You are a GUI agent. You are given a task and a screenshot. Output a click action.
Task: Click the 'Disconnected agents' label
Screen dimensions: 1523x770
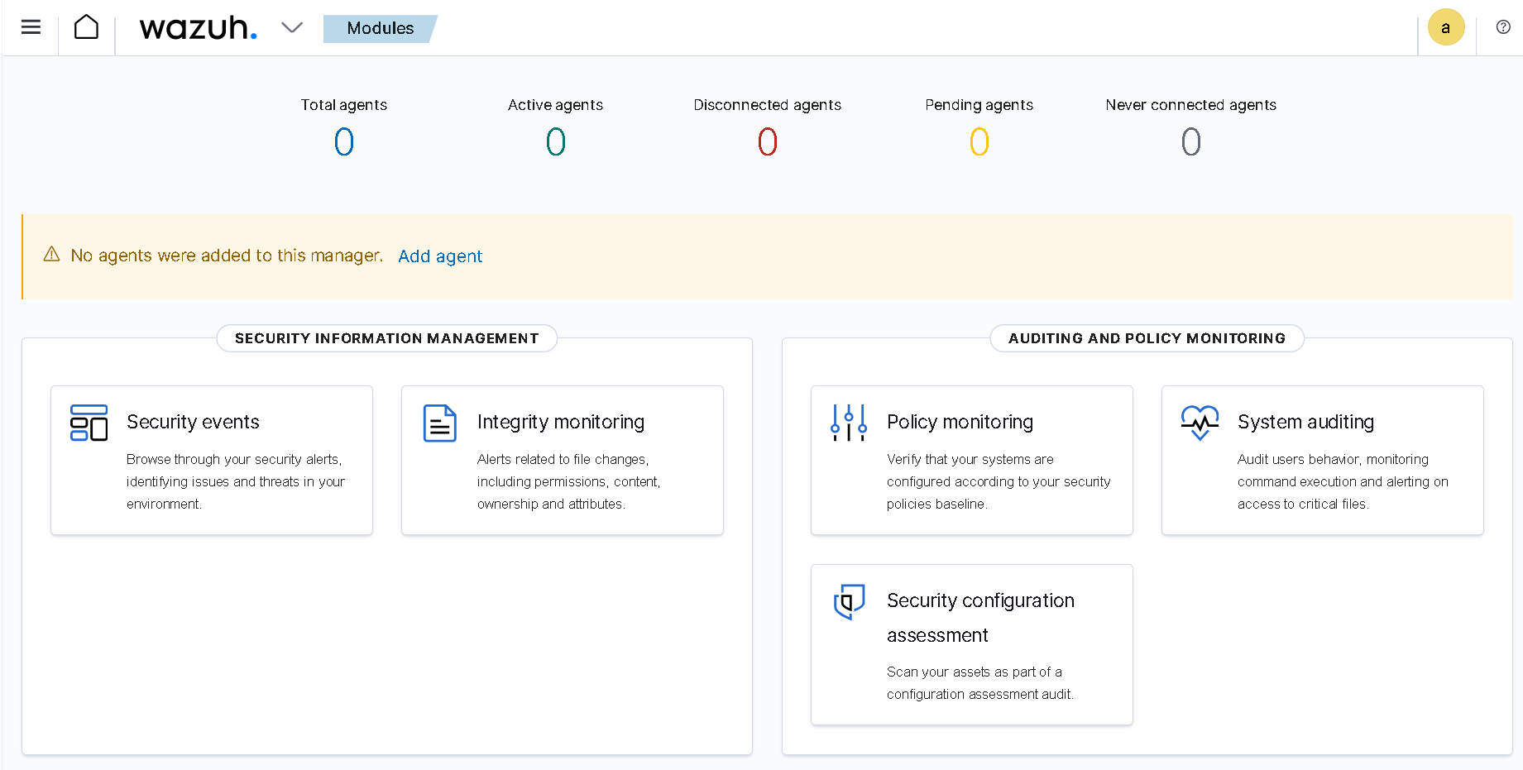click(768, 105)
